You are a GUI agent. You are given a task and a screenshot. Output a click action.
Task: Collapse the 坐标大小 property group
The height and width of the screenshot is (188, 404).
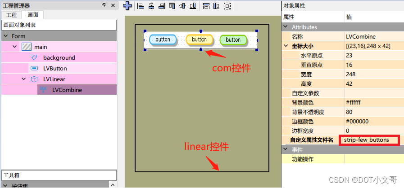point(286,46)
